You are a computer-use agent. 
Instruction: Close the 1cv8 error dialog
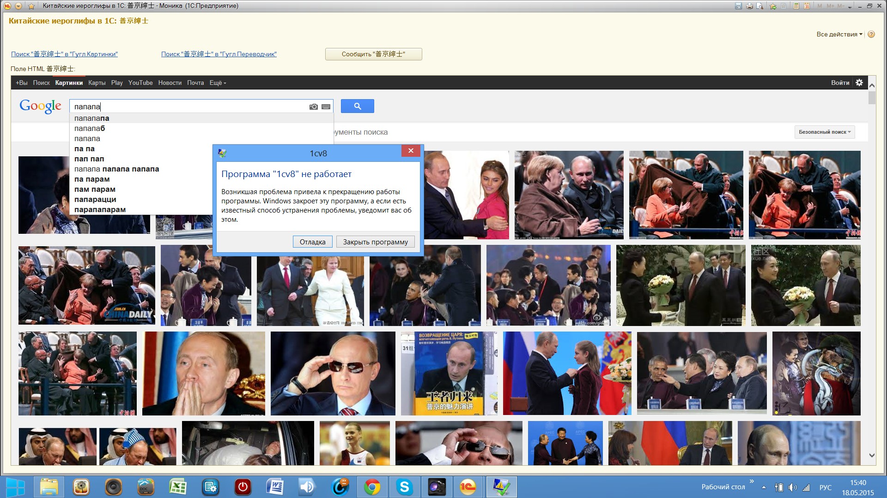410,150
